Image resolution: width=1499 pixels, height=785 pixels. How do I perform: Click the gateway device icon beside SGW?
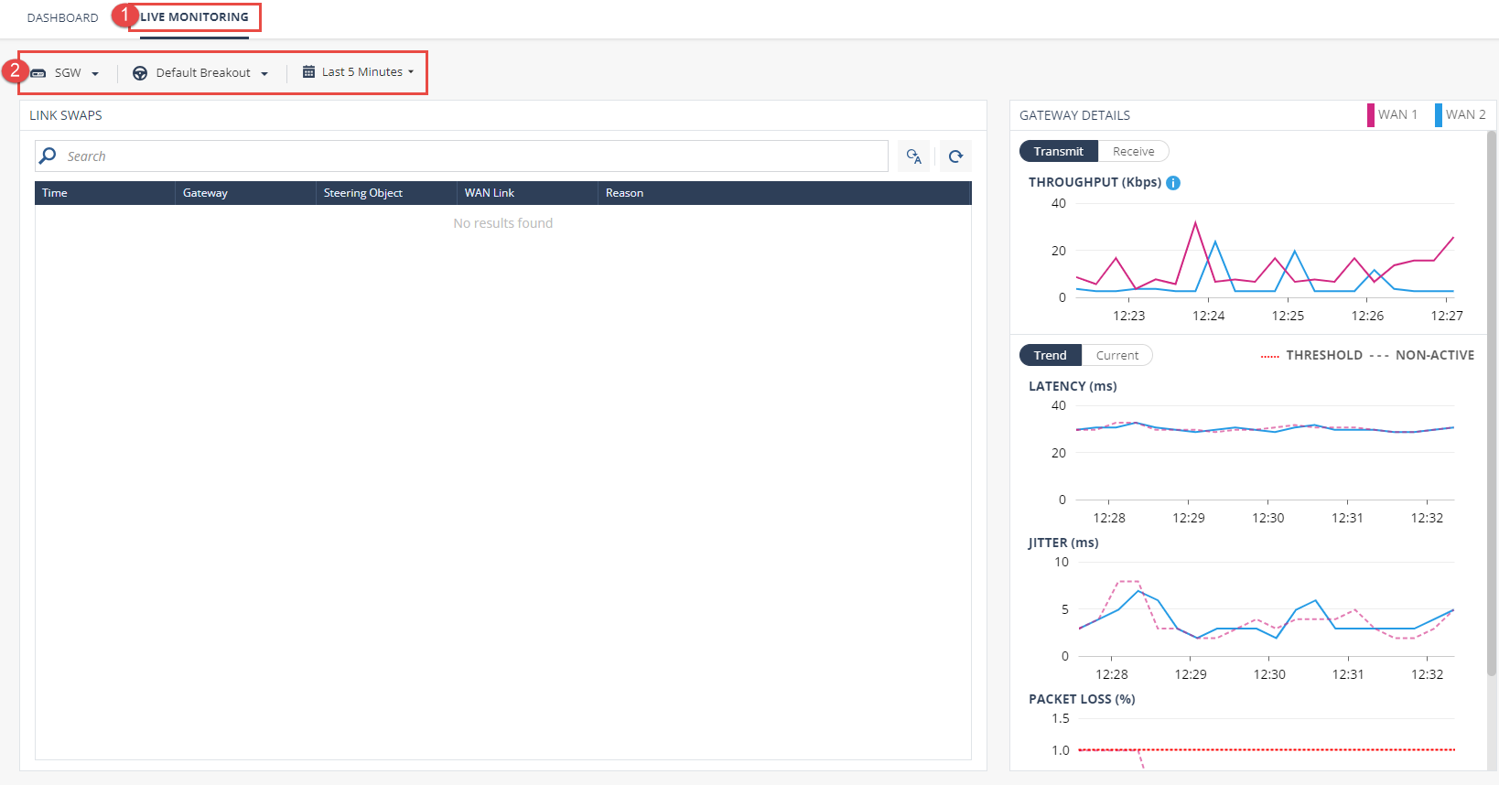tap(38, 73)
